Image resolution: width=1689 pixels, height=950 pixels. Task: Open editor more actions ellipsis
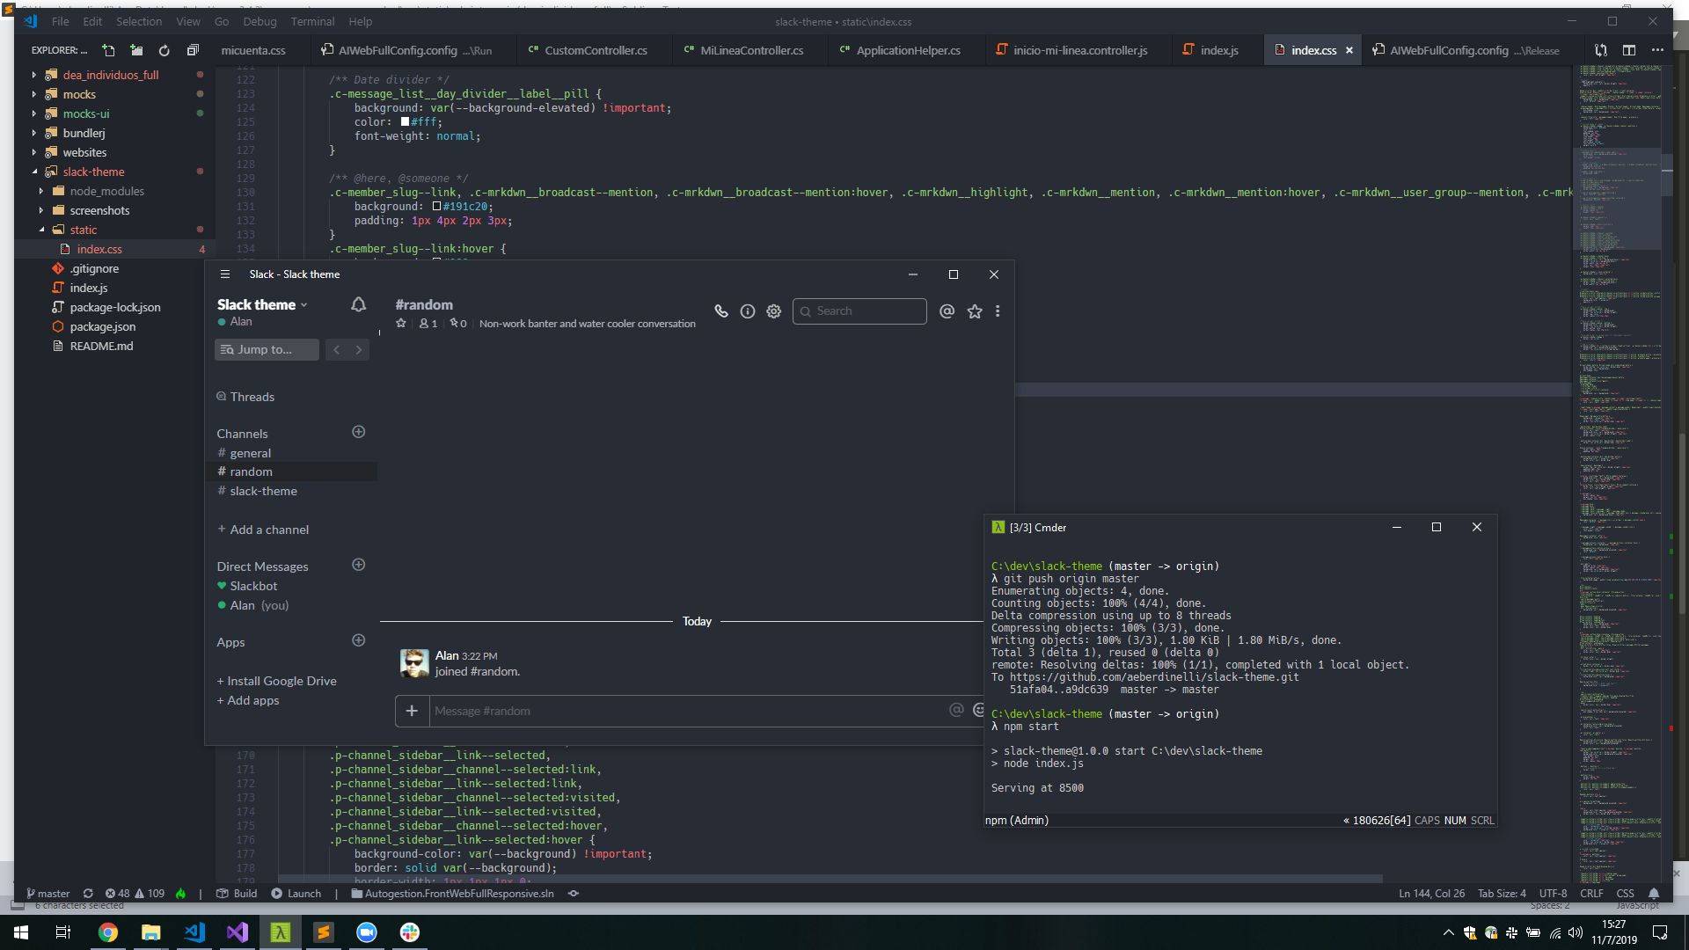[x=1657, y=50]
